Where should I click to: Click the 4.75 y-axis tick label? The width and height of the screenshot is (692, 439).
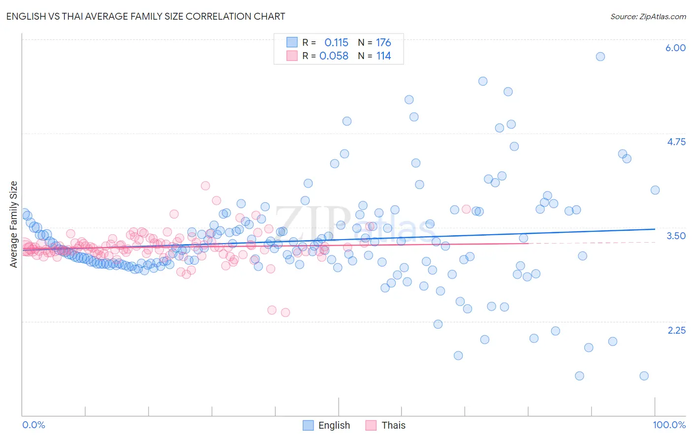point(676,142)
